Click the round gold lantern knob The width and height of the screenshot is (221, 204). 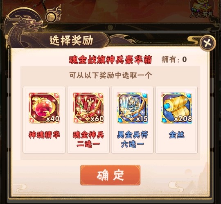[x=51, y=17]
